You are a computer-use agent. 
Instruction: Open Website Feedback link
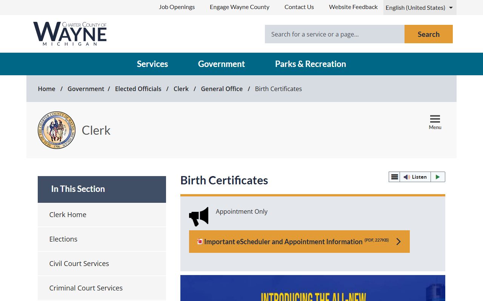[353, 7]
